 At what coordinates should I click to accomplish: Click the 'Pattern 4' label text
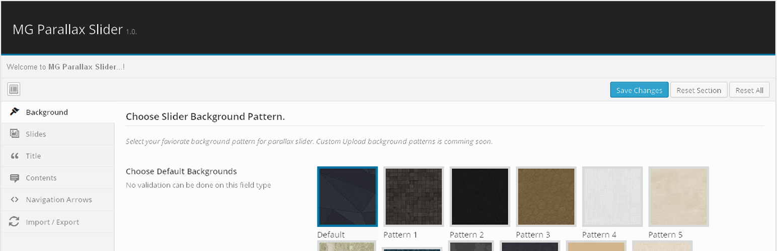(599, 234)
